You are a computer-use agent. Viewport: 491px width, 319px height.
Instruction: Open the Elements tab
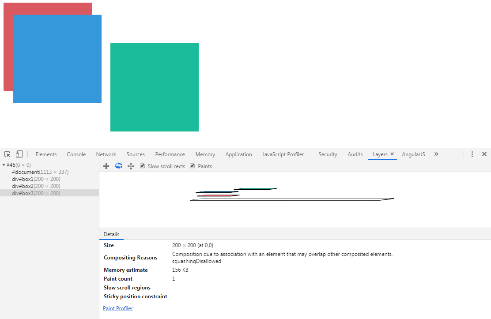pos(46,154)
